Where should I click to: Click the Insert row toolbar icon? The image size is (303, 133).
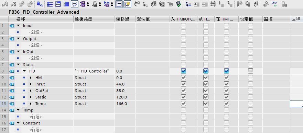(22, 4)
